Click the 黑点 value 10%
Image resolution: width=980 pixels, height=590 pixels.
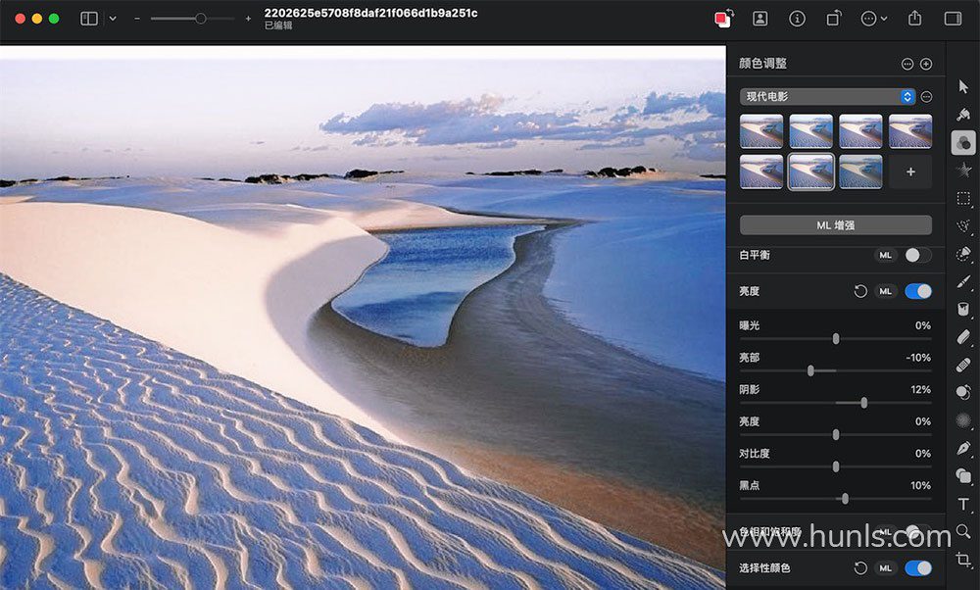point(920,485)
